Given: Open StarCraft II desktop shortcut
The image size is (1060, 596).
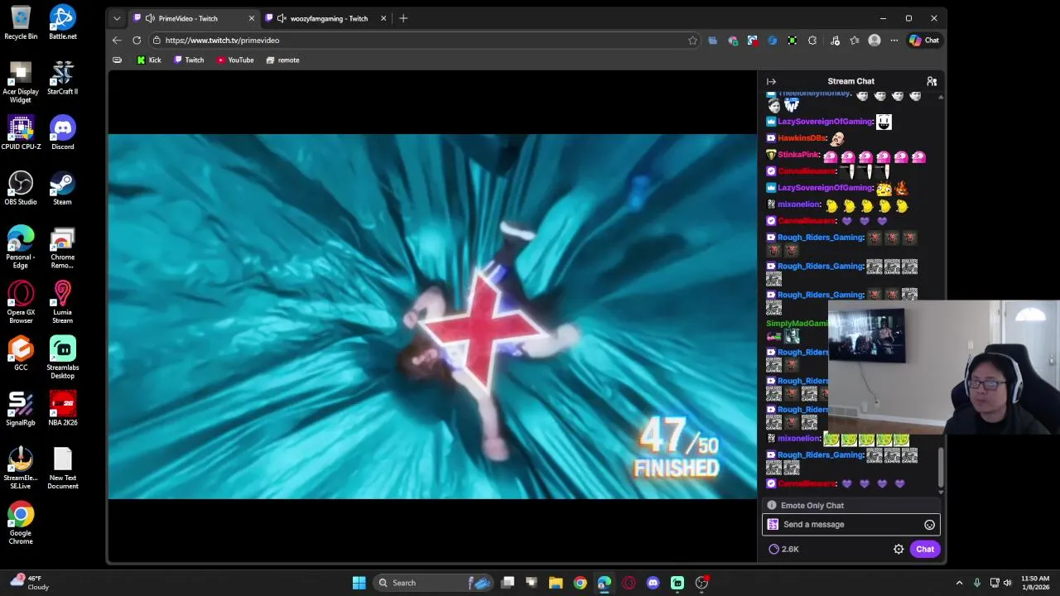Looking at the screenshot, I should [62, 78].
